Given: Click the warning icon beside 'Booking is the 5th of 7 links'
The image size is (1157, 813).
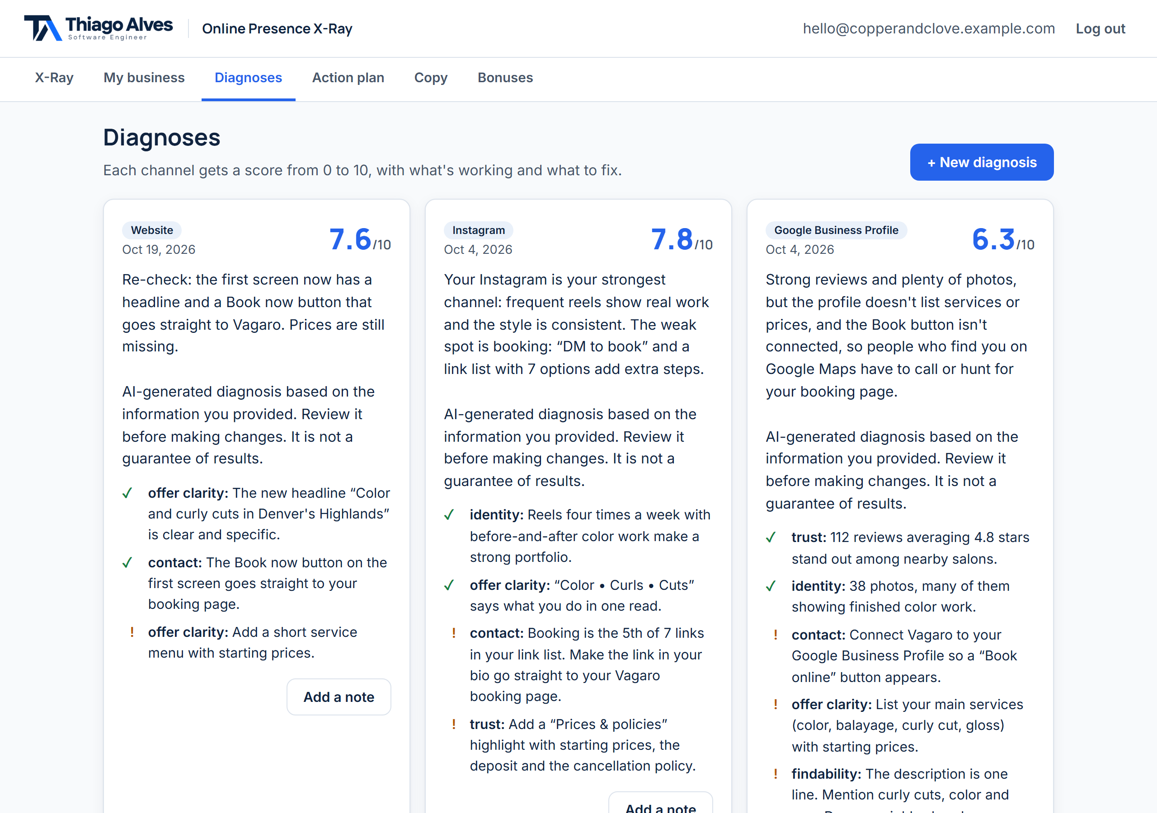Looking at the screenshot, I should pos(453,633).
